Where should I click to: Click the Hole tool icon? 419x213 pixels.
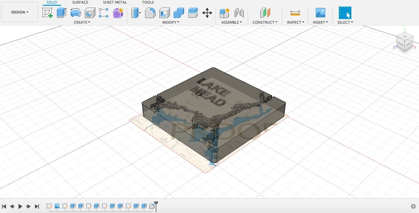[90, 13]
